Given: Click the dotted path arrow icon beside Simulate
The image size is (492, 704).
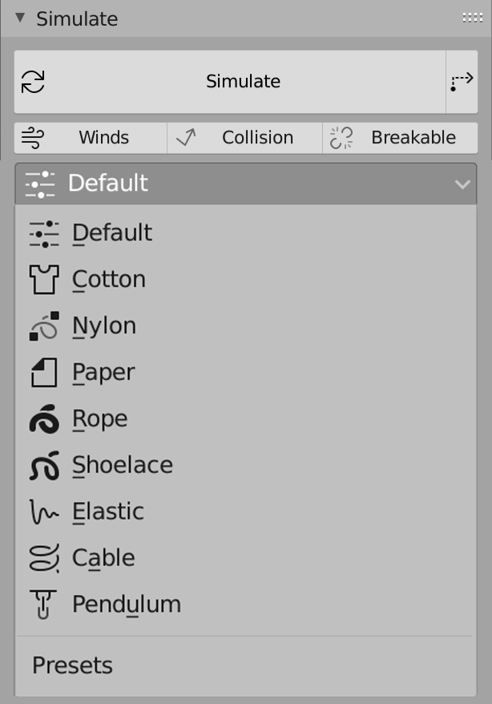Looking at the screenshot, I should (x=462, y=82).
